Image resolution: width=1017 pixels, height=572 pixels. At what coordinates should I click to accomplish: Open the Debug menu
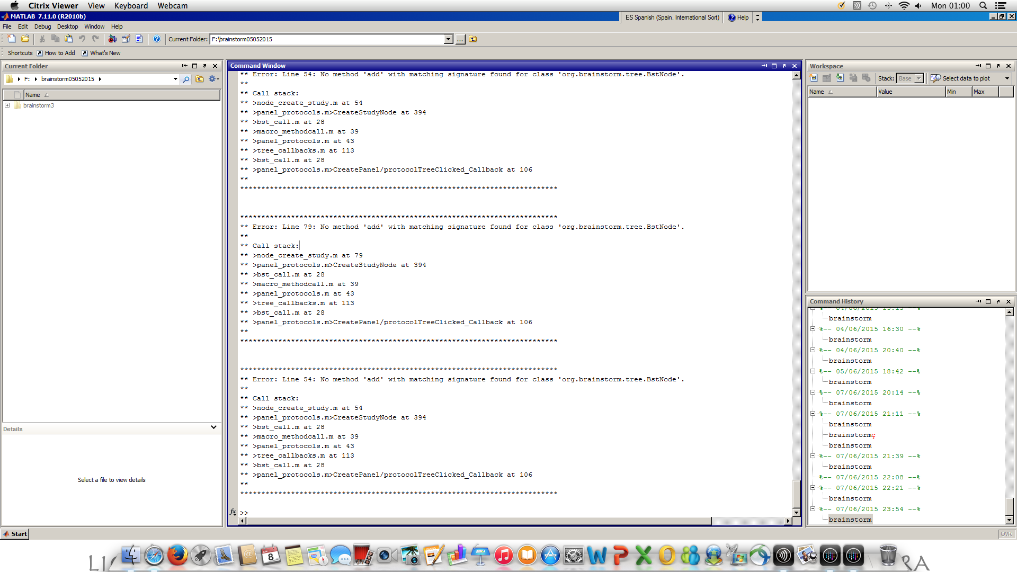[x=42, y=26]
